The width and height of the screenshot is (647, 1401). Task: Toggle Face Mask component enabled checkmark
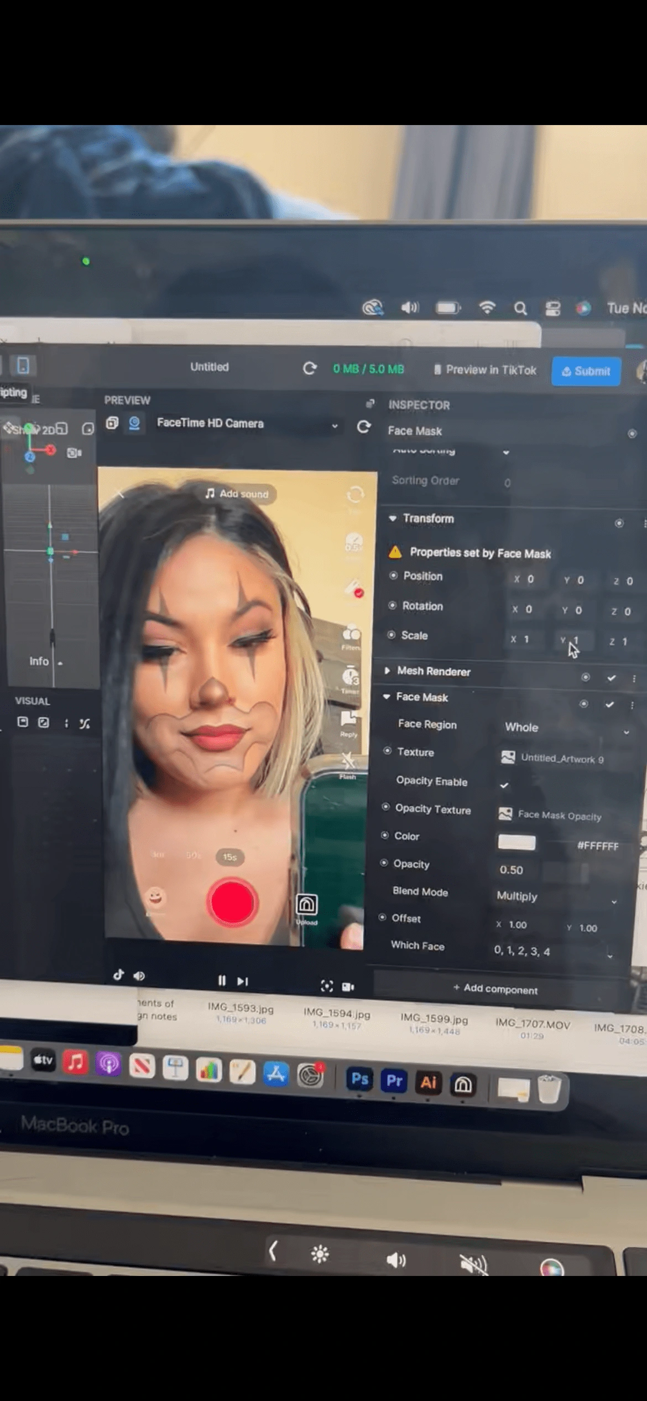tap(609, 704)
